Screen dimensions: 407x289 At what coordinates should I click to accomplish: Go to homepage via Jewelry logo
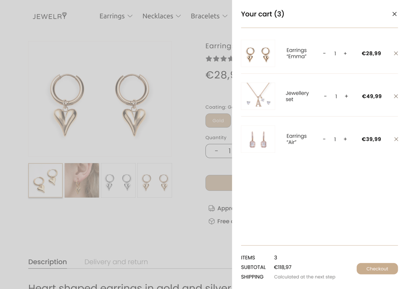pyautogui.click(x=50, y=16)
